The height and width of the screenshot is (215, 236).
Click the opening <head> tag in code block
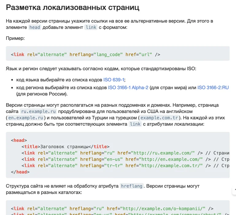[19, 140]
